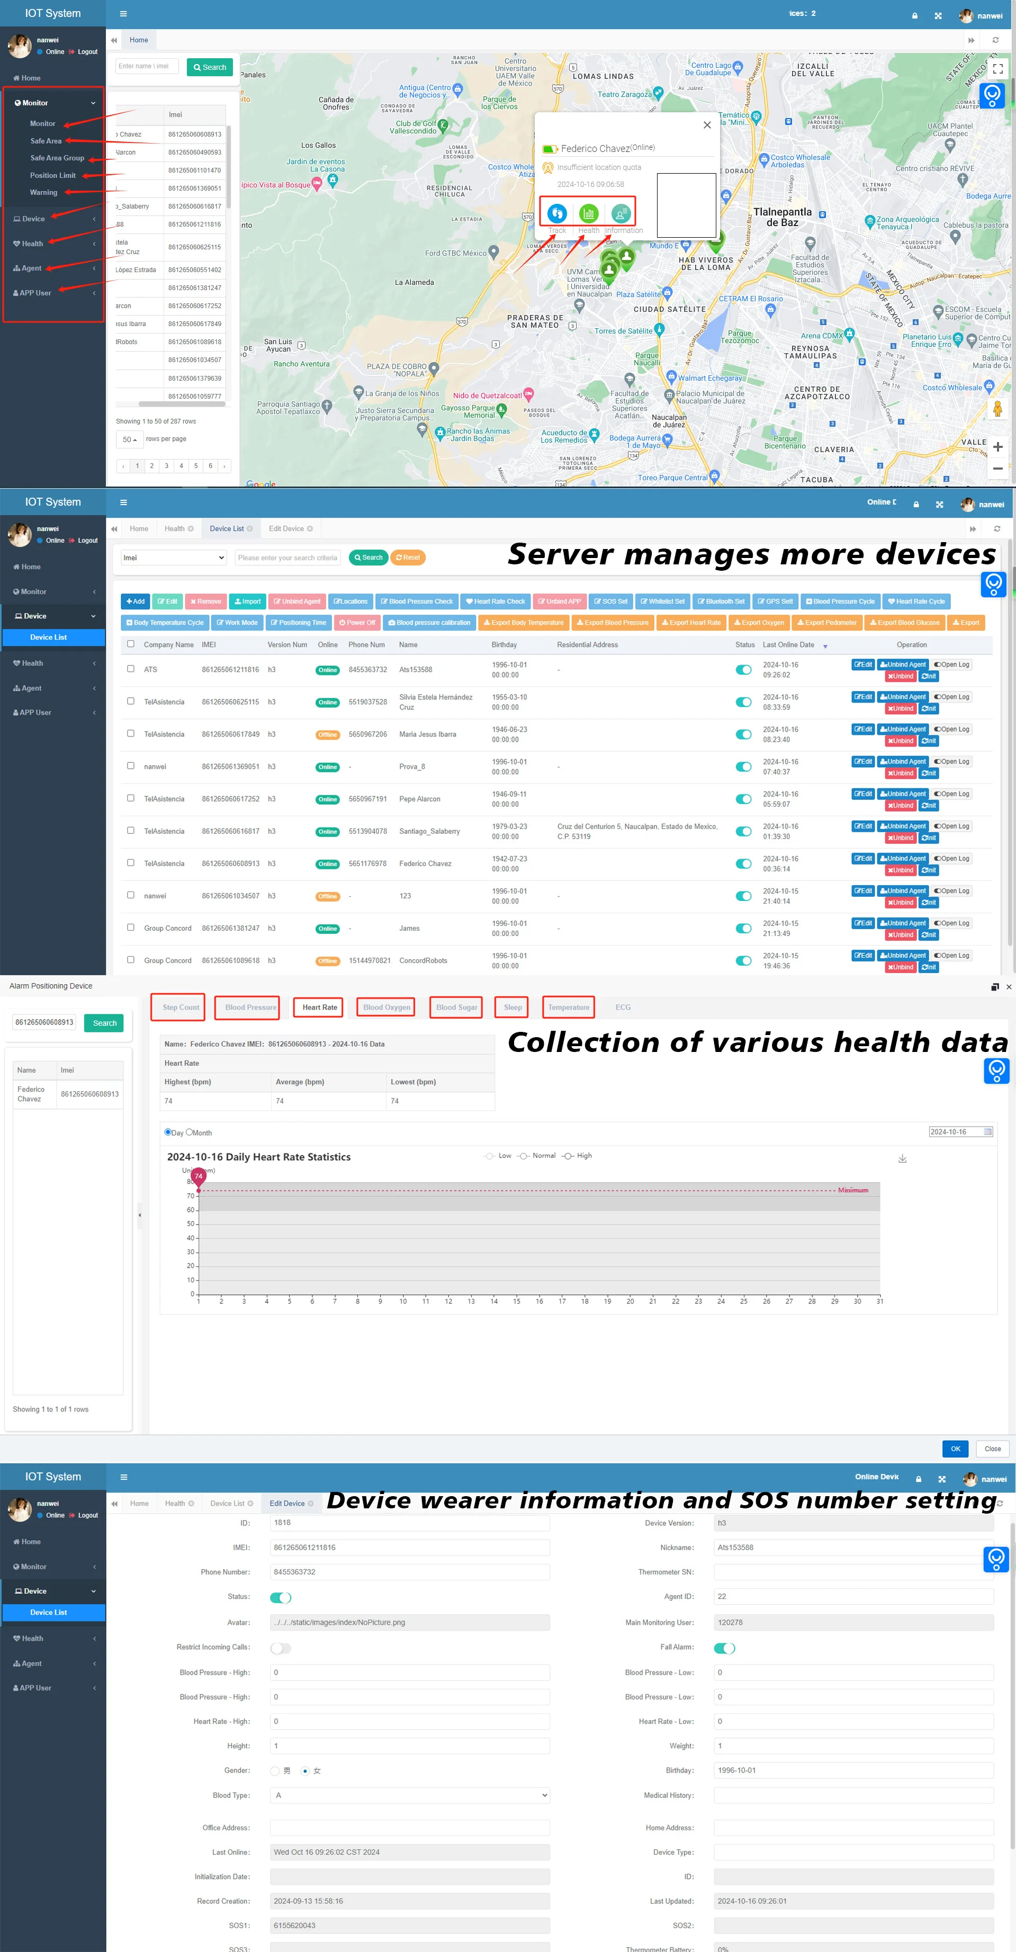1016x1952 pixels.
Task: Click the Information icon in the map popup
Action: pos(621,213)
